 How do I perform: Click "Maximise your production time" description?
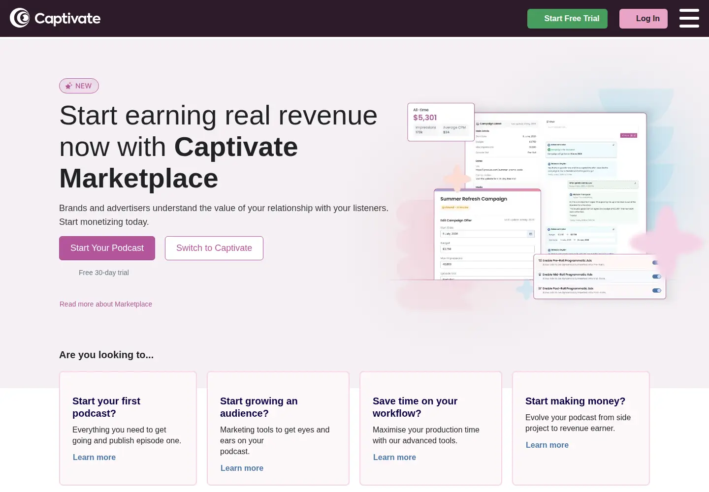pyautogui.click(x=426, y=435)
